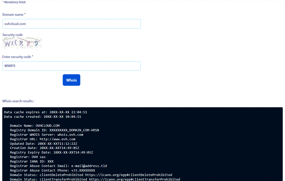Click the Domain name input field
The image size is (285, 181).
(x=72, y=24)
